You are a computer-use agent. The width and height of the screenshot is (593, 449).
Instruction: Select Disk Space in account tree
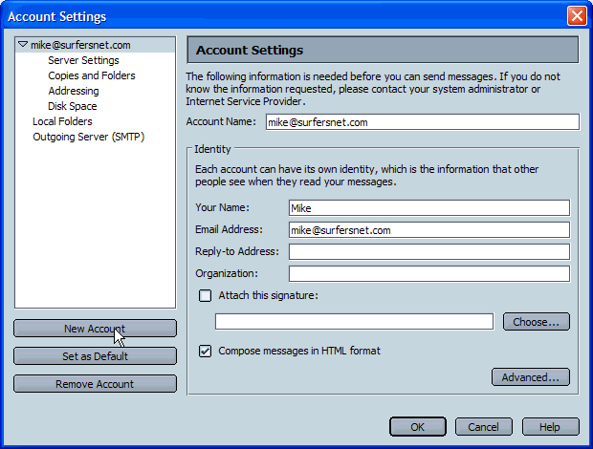point(72,106)
